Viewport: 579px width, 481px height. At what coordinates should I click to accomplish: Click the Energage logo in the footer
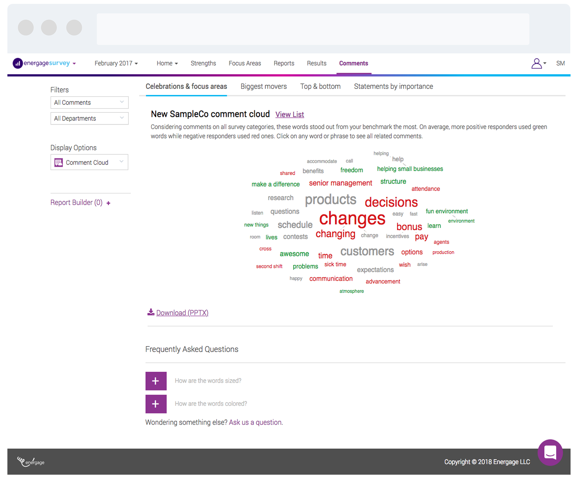coord(30,461)
